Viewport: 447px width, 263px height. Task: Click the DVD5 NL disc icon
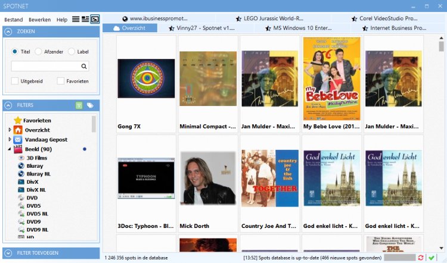(21, 214)
